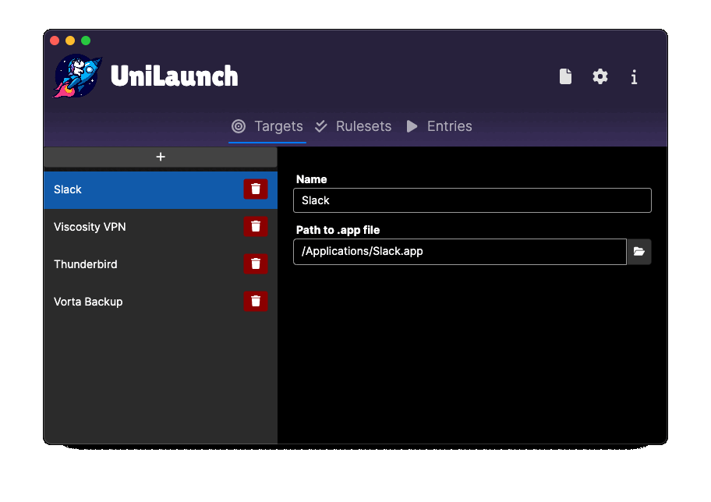This screenshot has height=502, width=711.
Task: Select the Viscosity VPN target
Action: 161,227
